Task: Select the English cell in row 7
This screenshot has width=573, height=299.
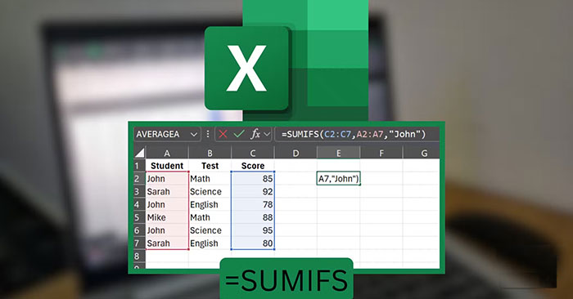Action: (210, 243)
